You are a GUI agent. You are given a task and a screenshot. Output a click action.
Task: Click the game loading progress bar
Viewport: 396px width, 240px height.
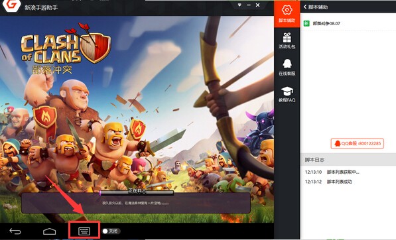(137, 193)
